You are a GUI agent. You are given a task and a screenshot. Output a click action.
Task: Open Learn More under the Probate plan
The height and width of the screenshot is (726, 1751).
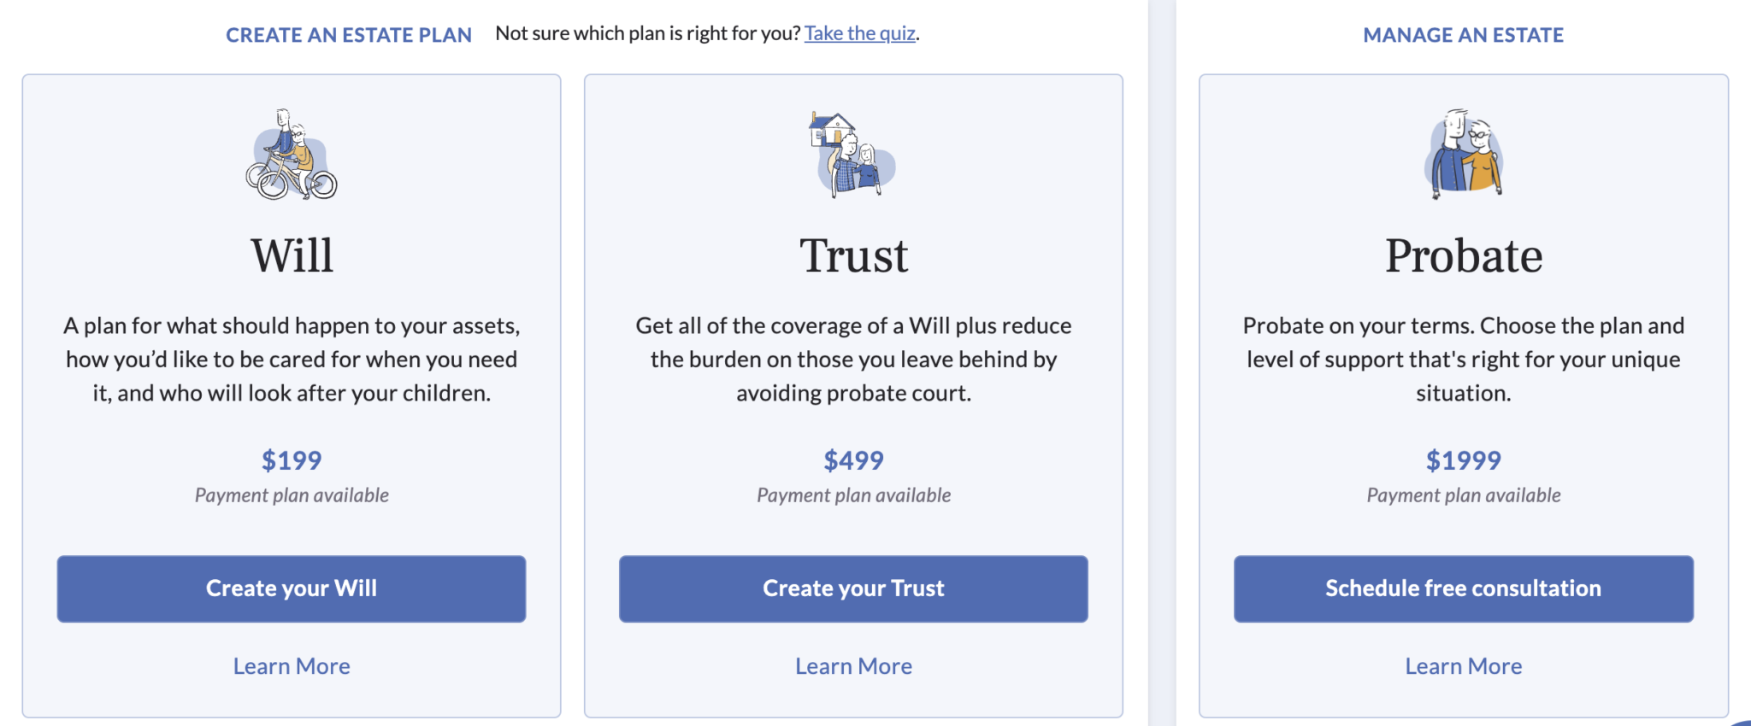[1463, 666]
